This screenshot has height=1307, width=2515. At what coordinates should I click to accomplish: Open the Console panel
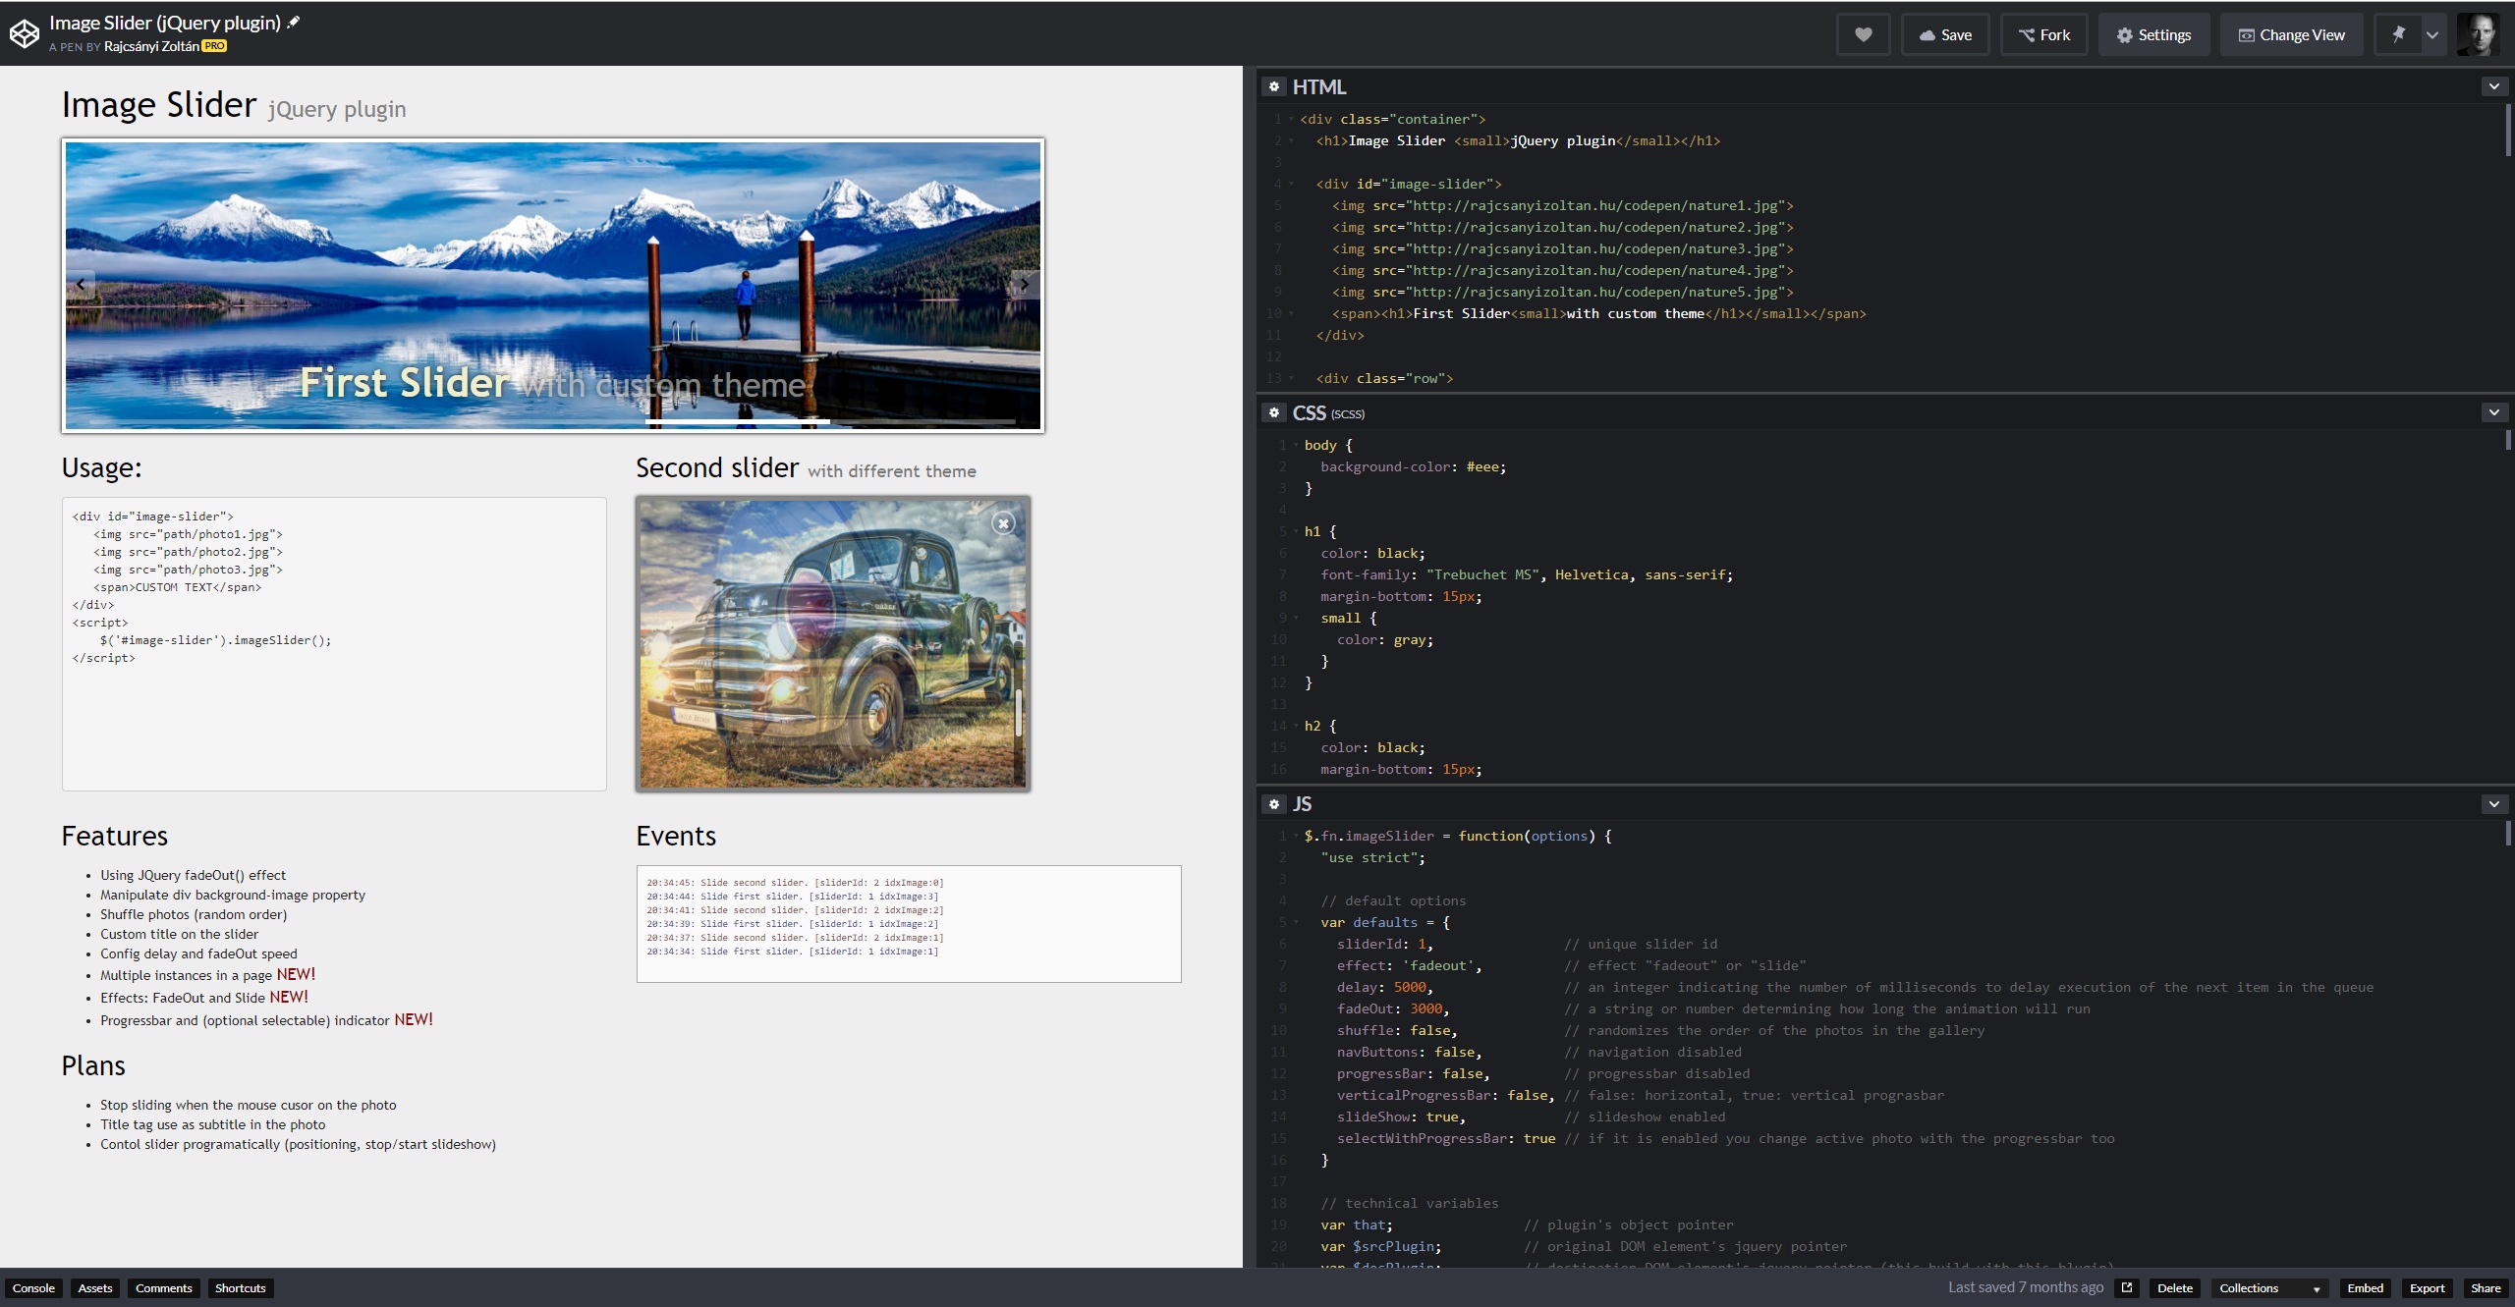[x=33, y=1288]
